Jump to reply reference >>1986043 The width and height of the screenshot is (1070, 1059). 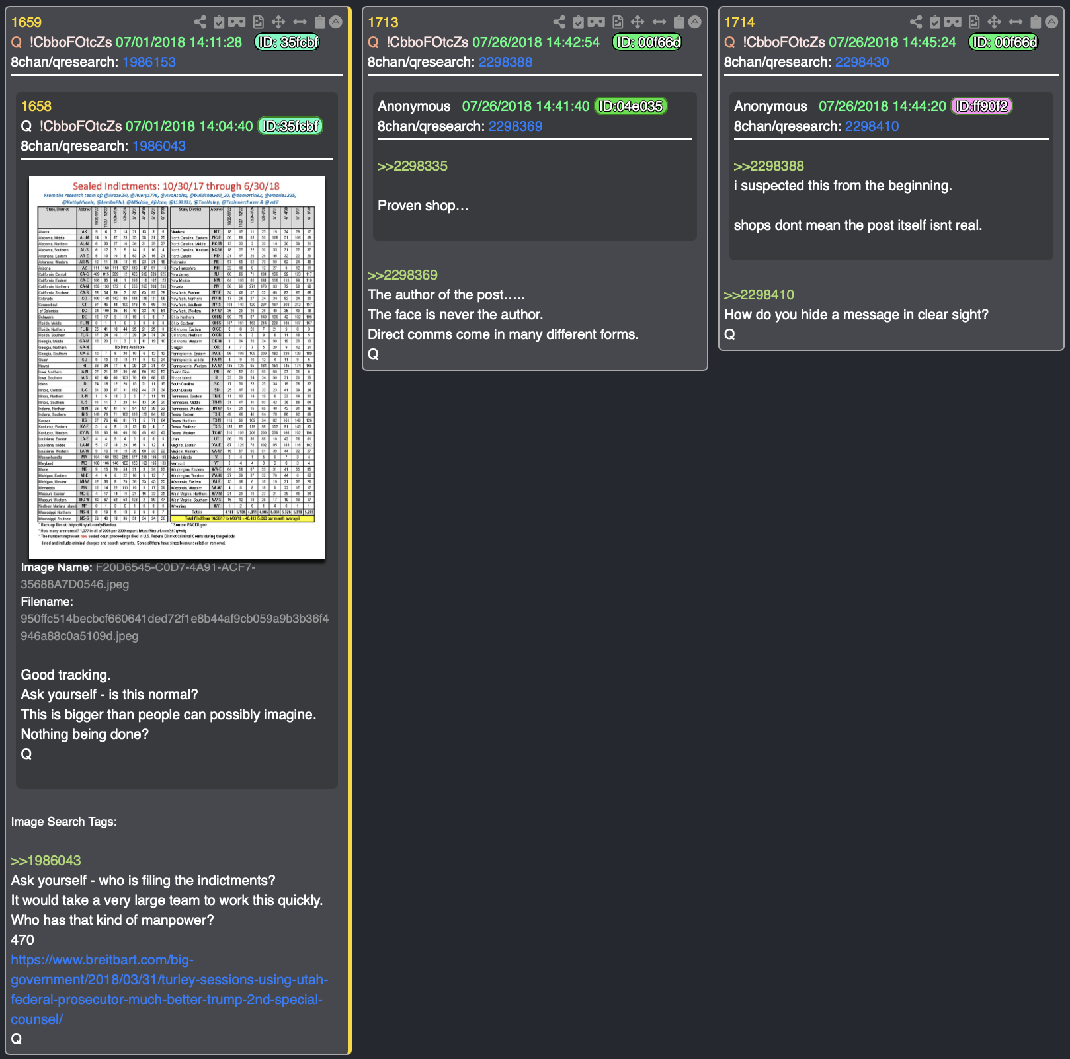(x=46, y=861)
